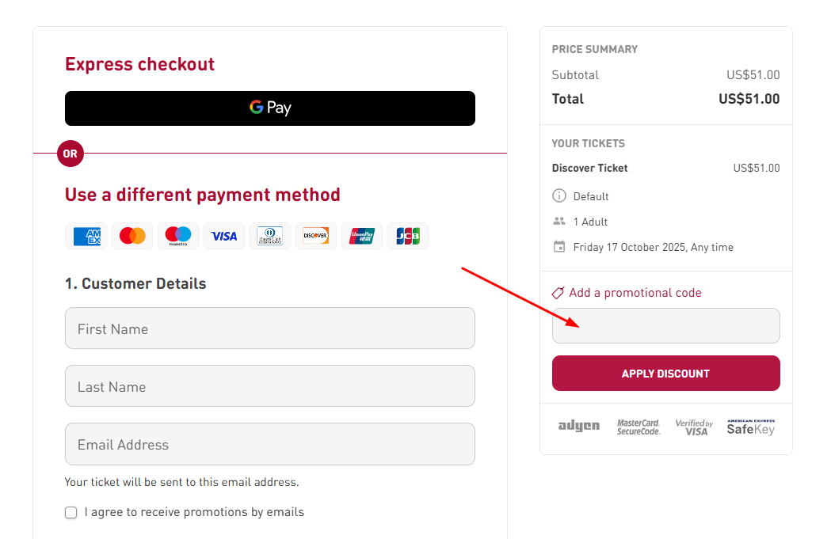The width and height of the screenshot is (831, 539).
Task: Focus the First Name field
Action: point(270,328)
